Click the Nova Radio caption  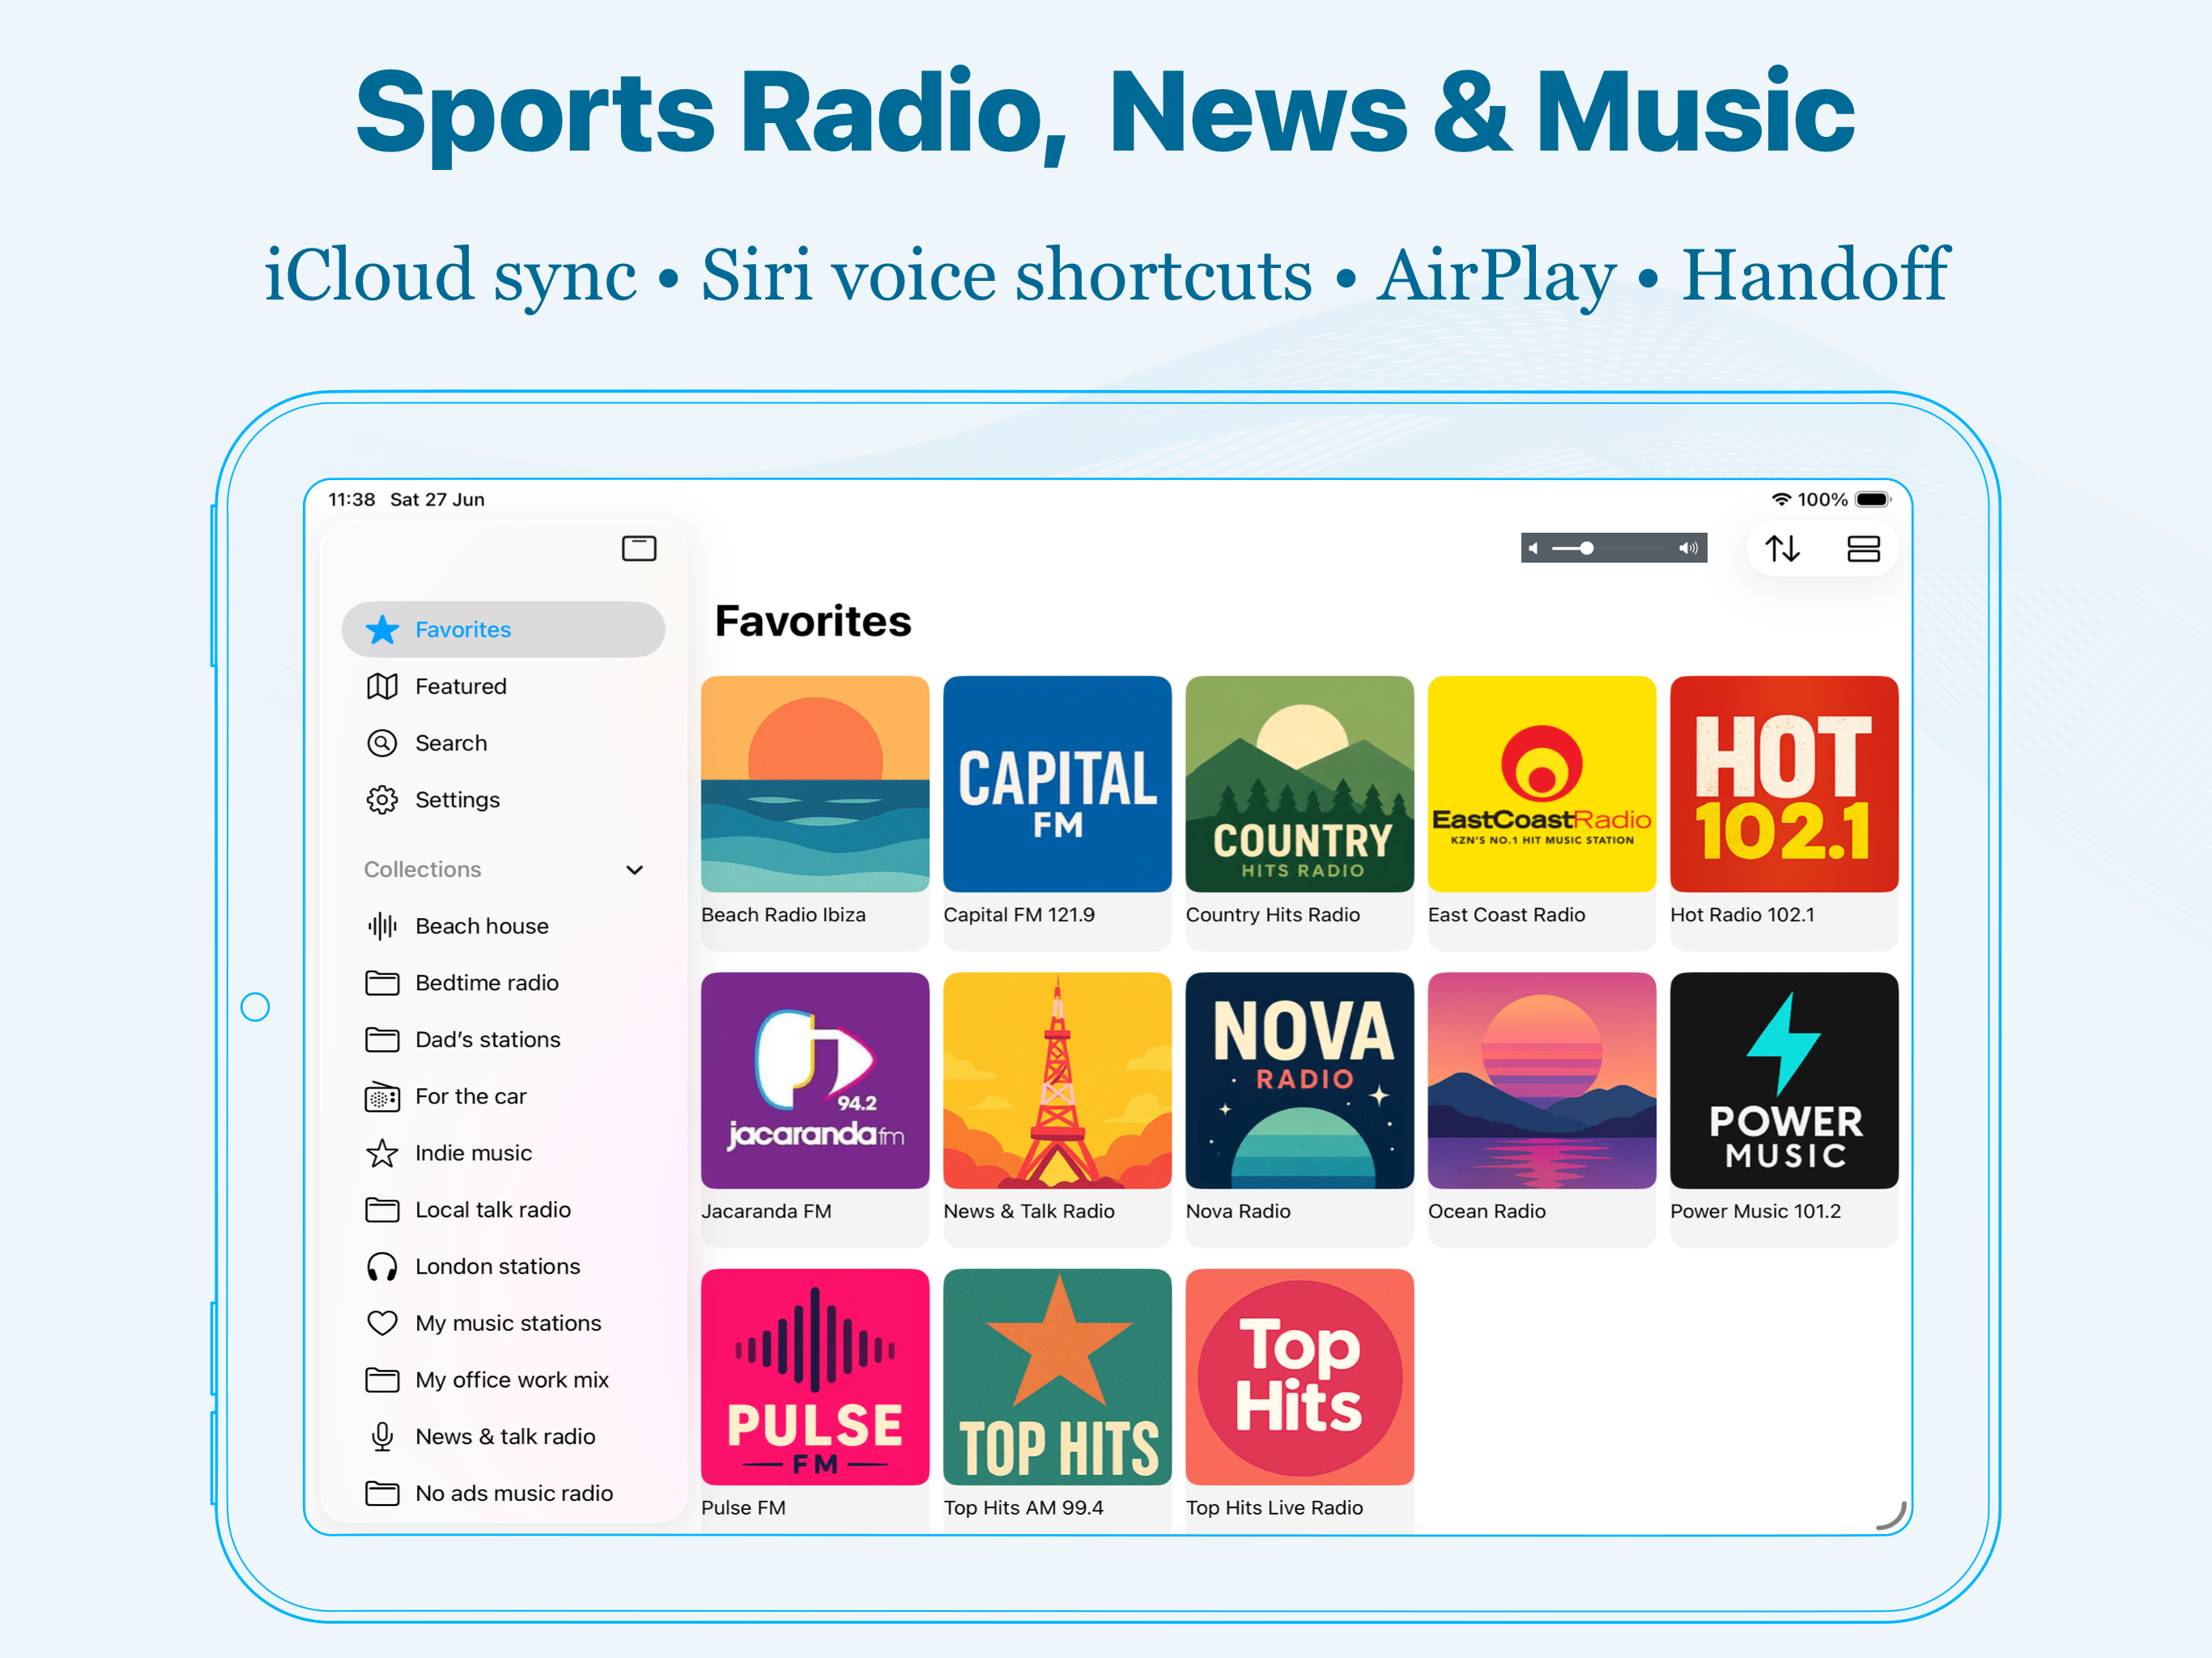[x=1238, y=1211]
